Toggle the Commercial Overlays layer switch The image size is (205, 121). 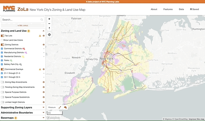tap(3, 69)
